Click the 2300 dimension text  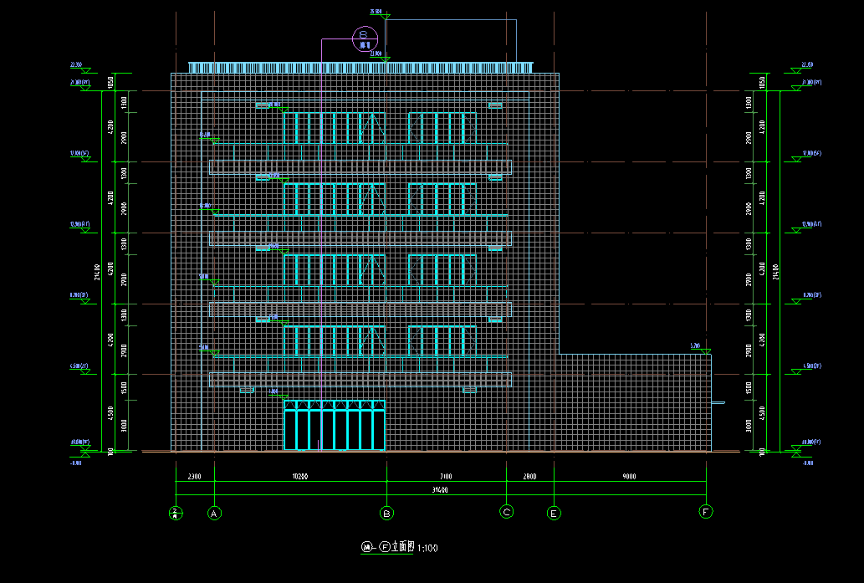click(194, 476)
